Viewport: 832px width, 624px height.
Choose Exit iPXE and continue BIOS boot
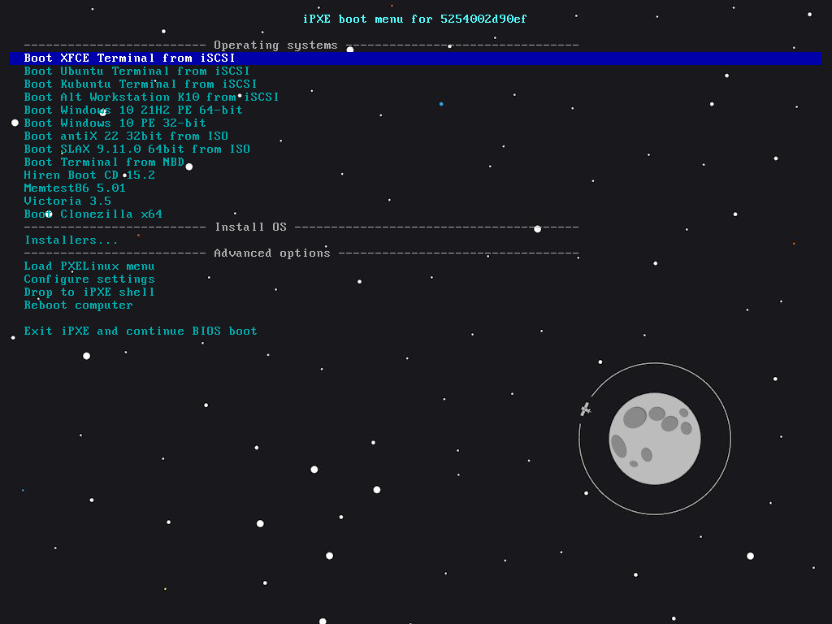[x=141, y=331]
